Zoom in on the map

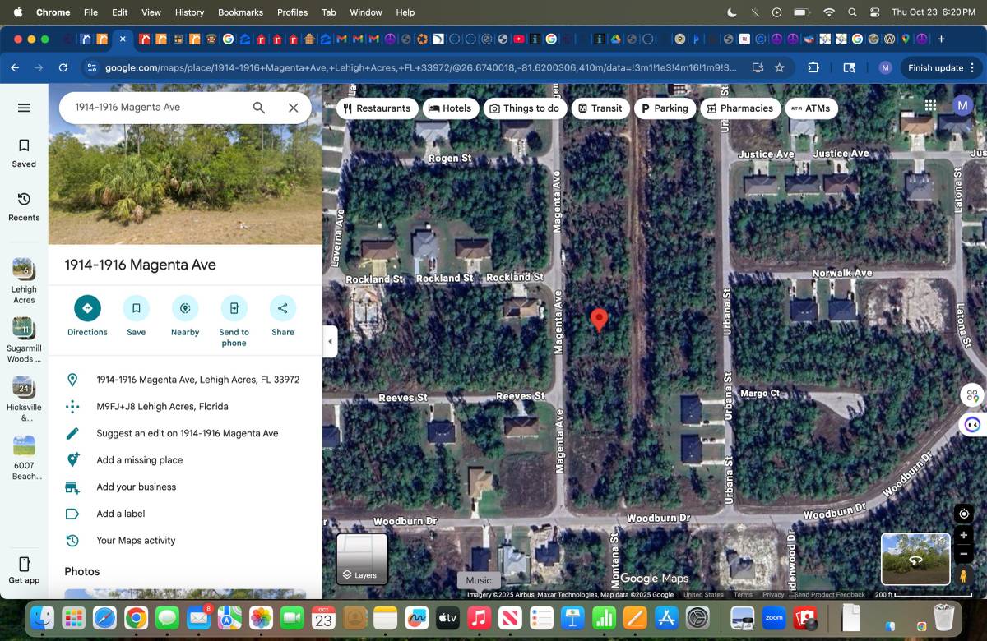[x=964, y=535]
